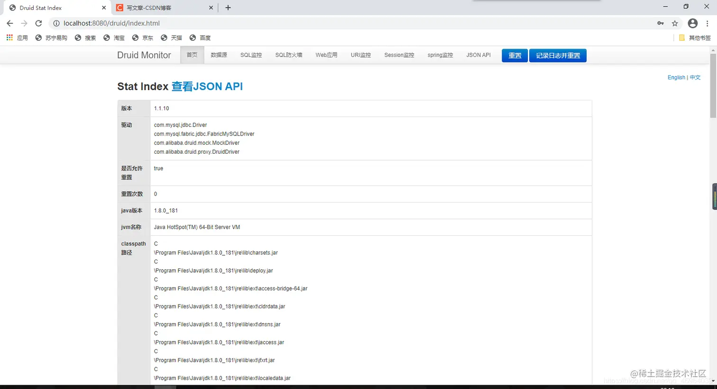Click the page vertical scrollbar thumb

[x=713, y=85]
